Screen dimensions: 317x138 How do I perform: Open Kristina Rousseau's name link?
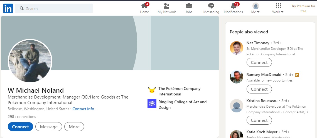coord(262,101)
